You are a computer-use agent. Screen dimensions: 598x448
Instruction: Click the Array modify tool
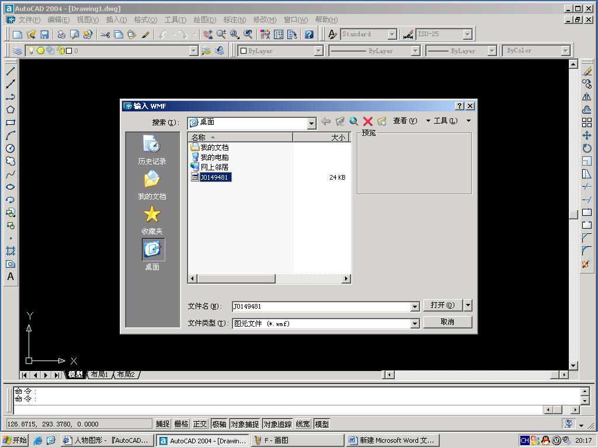587,123
